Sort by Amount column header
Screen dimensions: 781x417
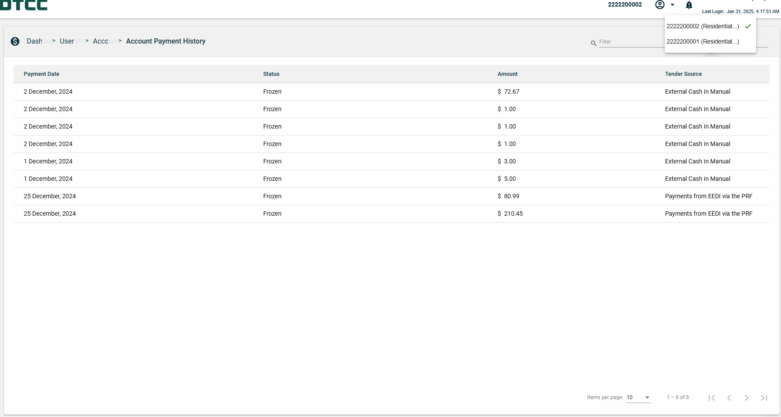tap(507, 74)
